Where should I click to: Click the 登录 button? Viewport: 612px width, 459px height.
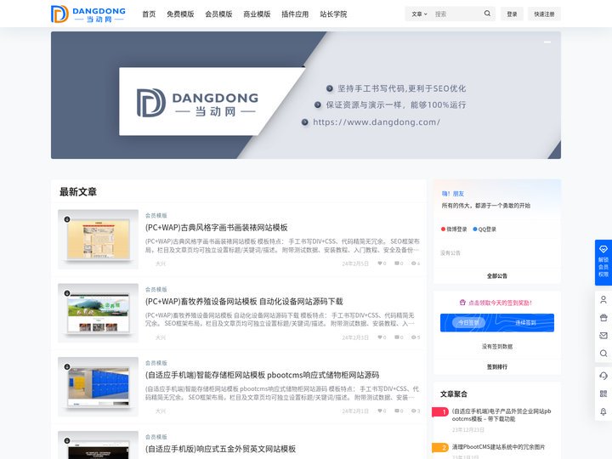[512, 14]
